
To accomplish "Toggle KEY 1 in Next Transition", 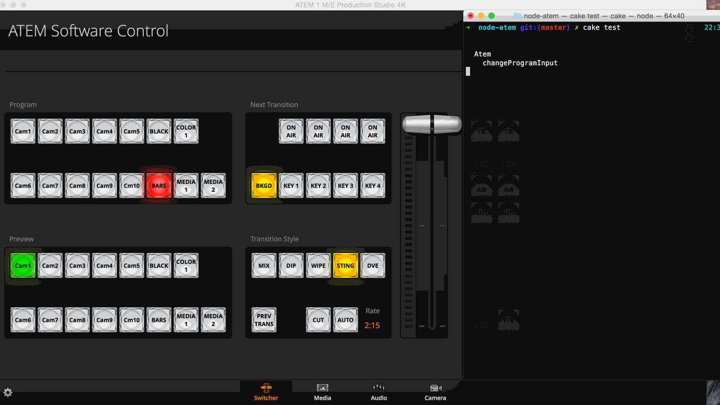I will point(291,186).
